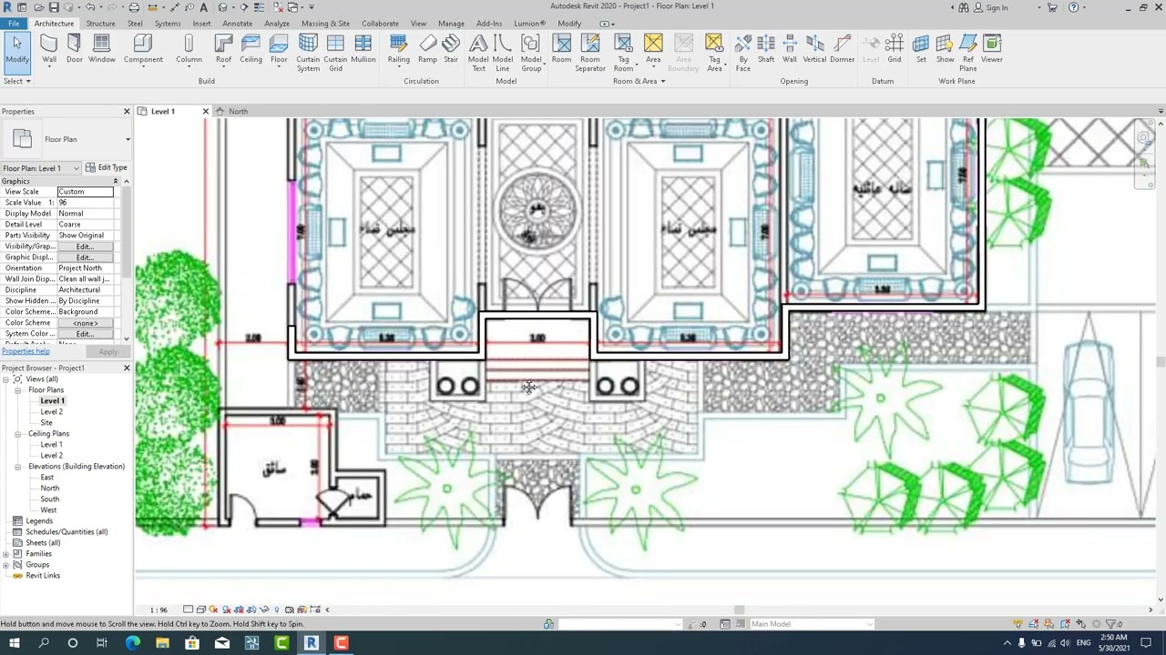Screen dimensions: 1166x655
Task: Collapse the Floor Plans tree node
Action: pos(18,390)
